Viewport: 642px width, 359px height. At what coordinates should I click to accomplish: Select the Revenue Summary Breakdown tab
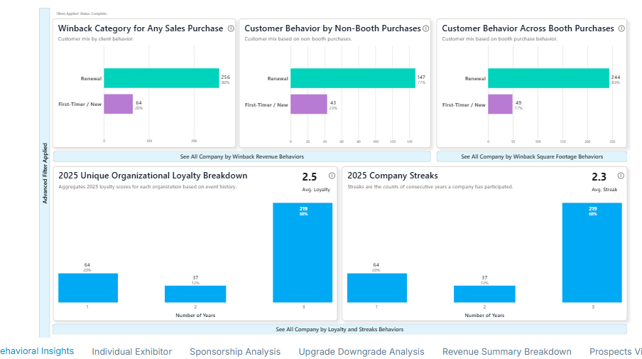click(506, 352)
